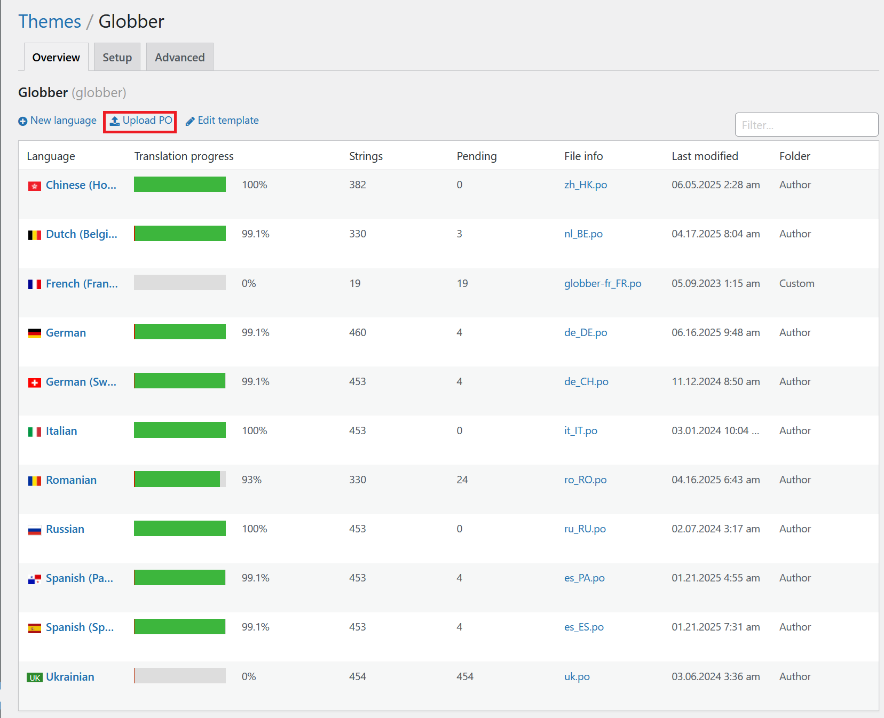The height and width of the screenshot is (718, 884).
Task: Click the green UK Ukrainian badge icon
Action: point(35,677)
